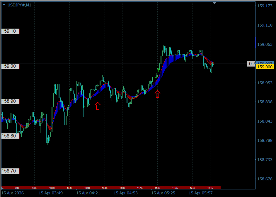Select the 159.00 price level label

click(10, 66)
